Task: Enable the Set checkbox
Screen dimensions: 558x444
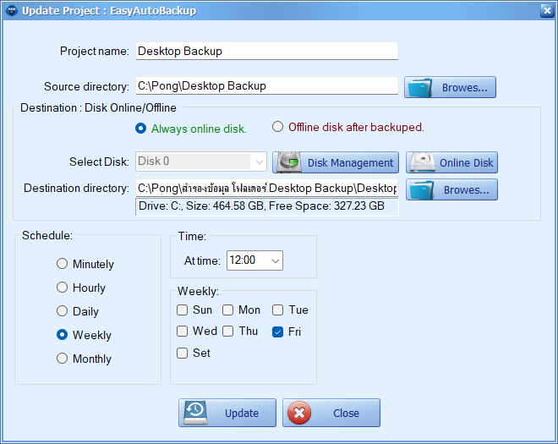Action: point(183,354)
